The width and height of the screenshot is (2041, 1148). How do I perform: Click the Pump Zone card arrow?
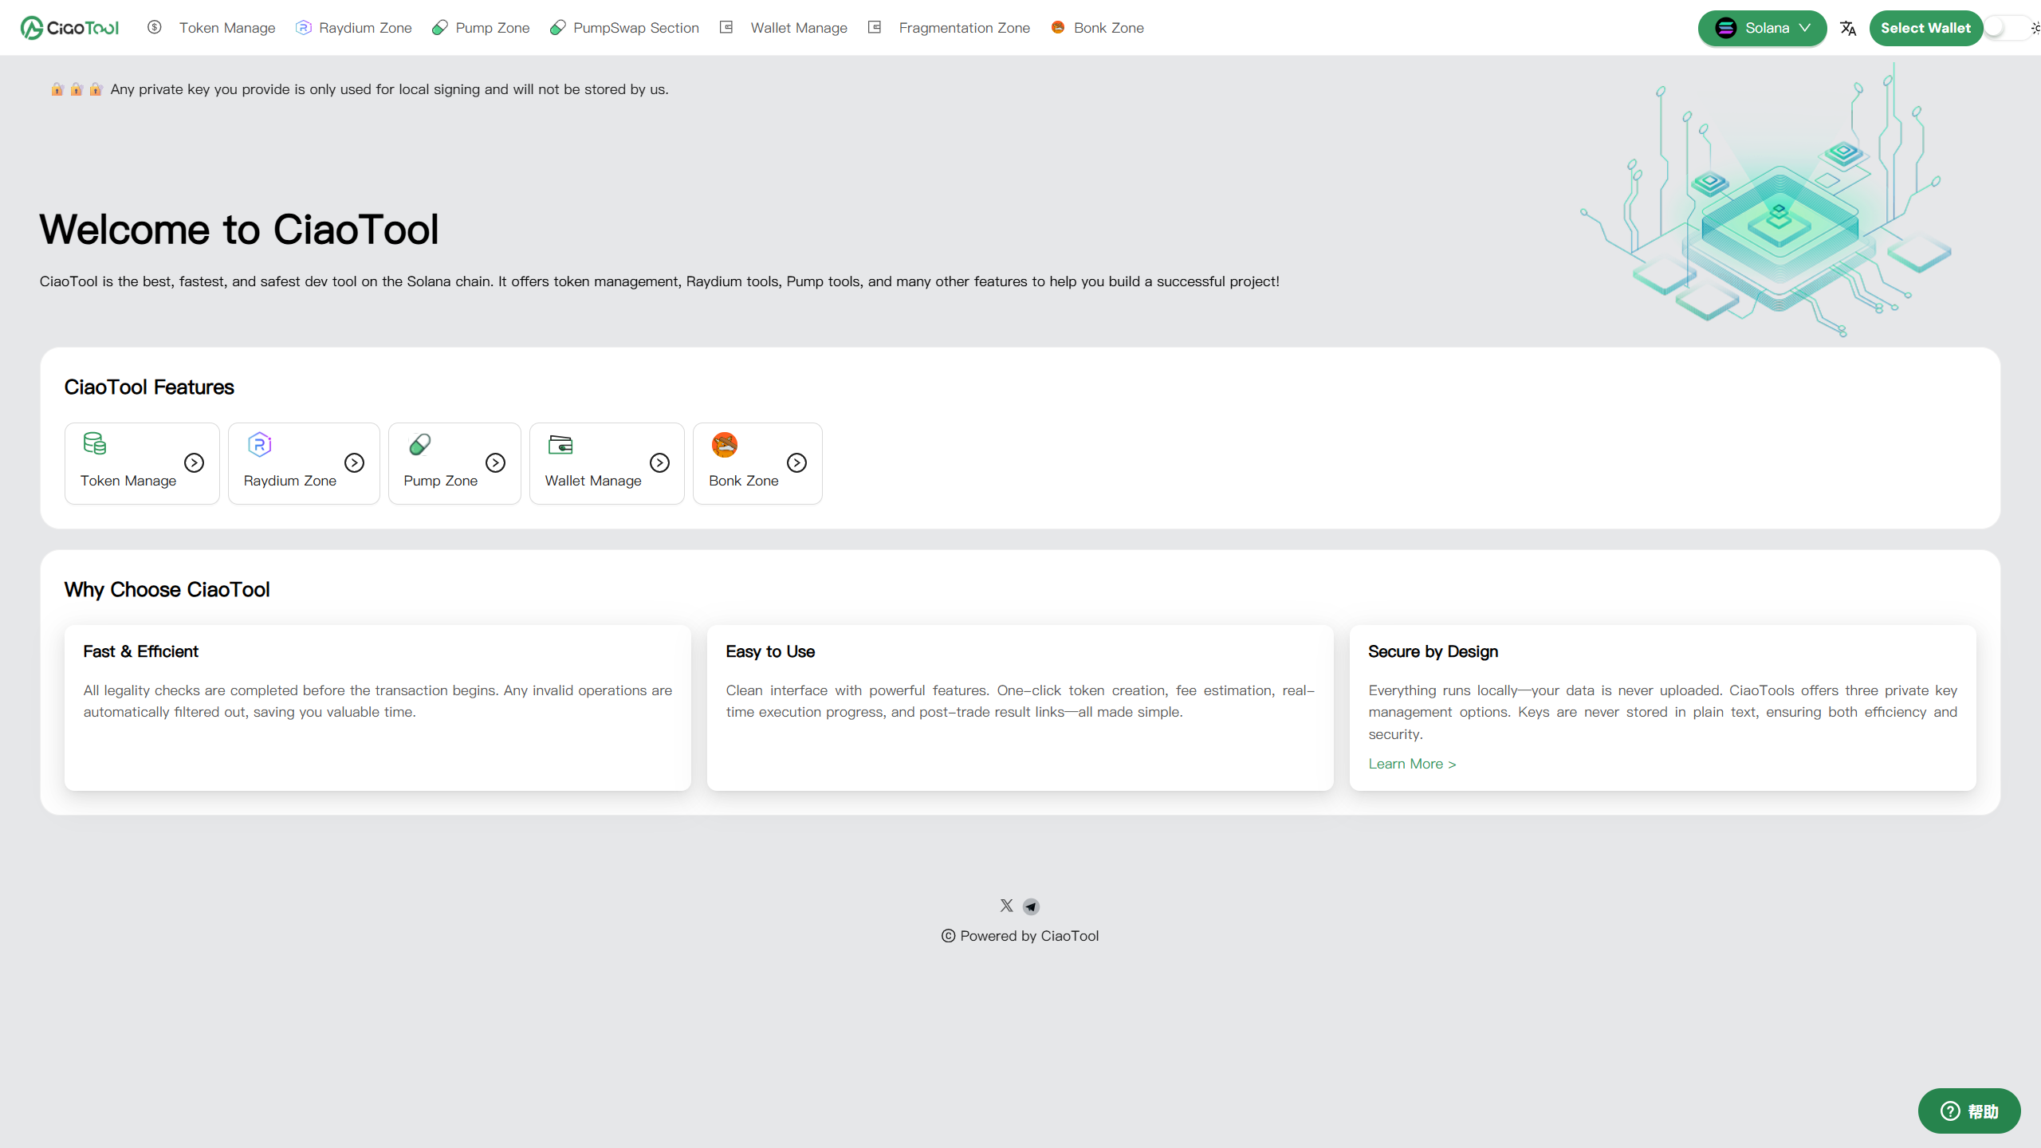coord(496,462)
